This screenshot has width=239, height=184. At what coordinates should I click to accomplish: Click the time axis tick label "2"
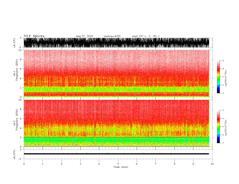pos(62,164)
